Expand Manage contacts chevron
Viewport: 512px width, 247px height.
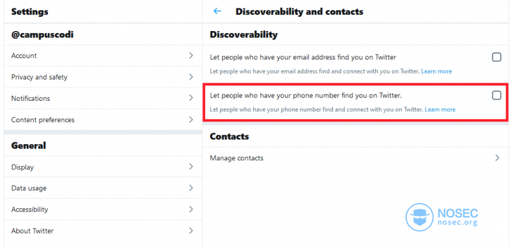[x=497, y=158]
